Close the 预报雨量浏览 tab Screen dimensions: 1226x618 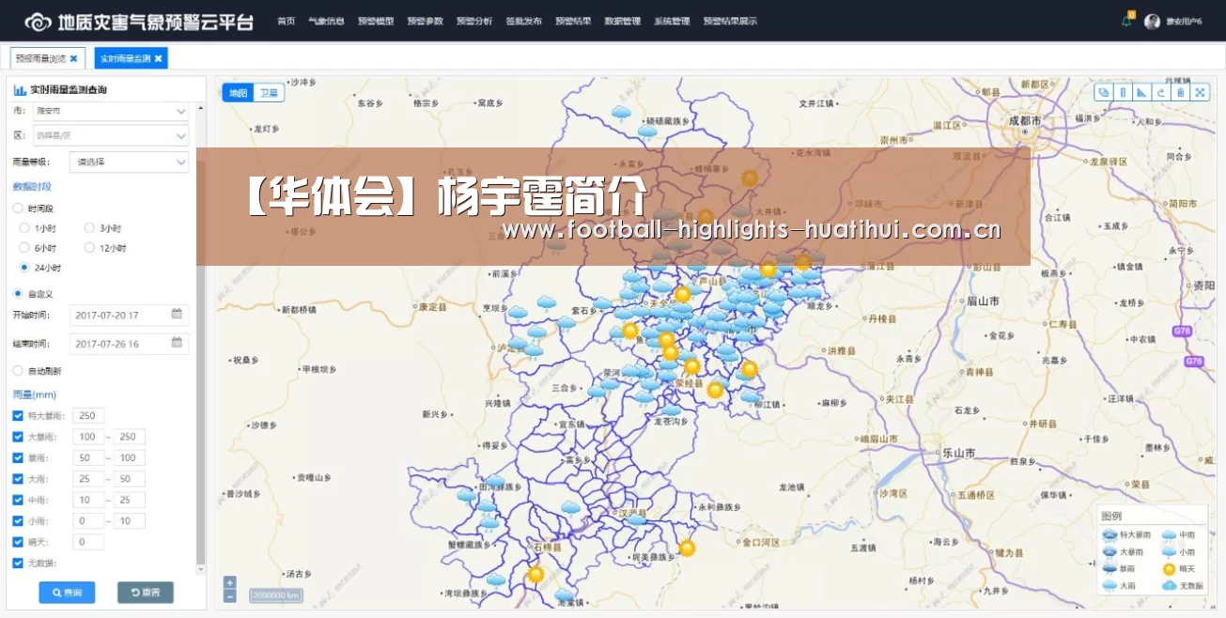click(x=74, y=58)
